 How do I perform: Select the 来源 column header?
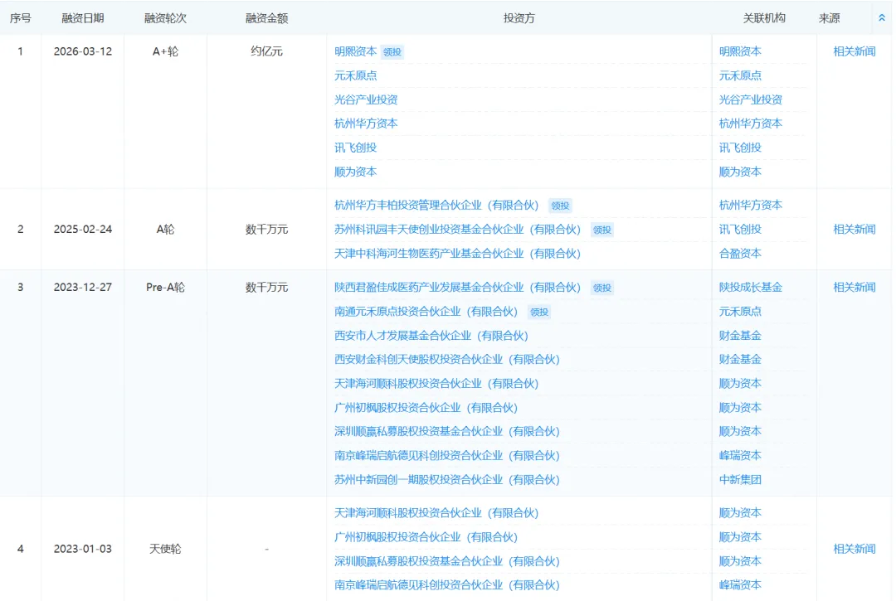829,18
